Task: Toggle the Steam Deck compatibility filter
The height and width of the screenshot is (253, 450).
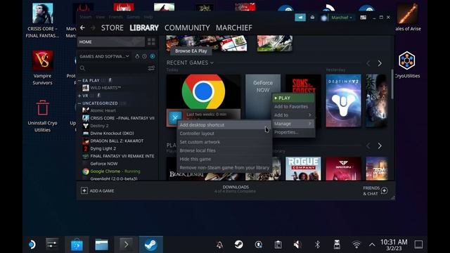Action: 137,56
